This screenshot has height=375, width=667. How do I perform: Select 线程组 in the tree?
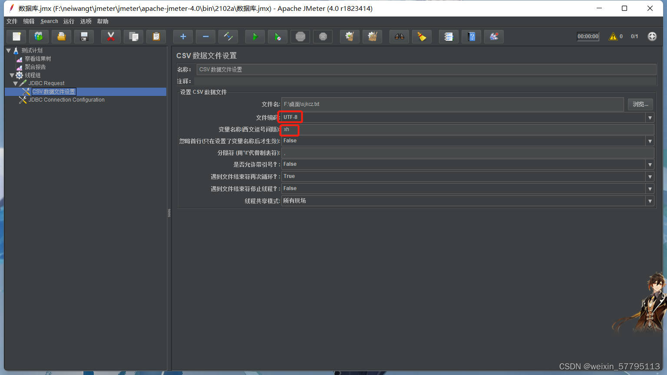click(x=33, y=75)
